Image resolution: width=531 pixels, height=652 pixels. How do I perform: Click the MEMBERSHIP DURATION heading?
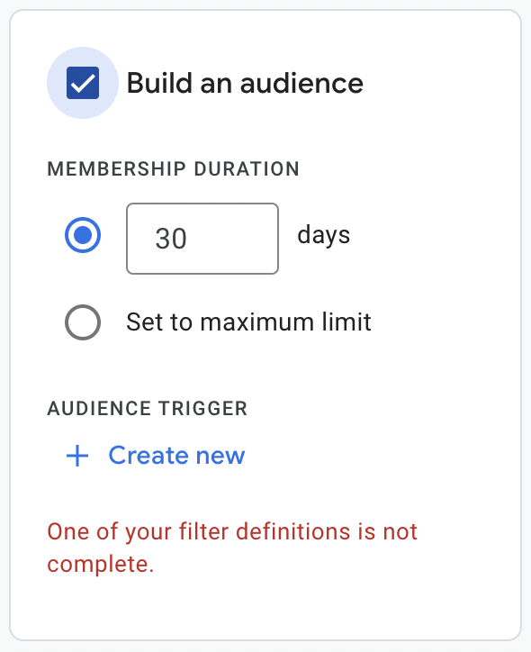(174, 168)
